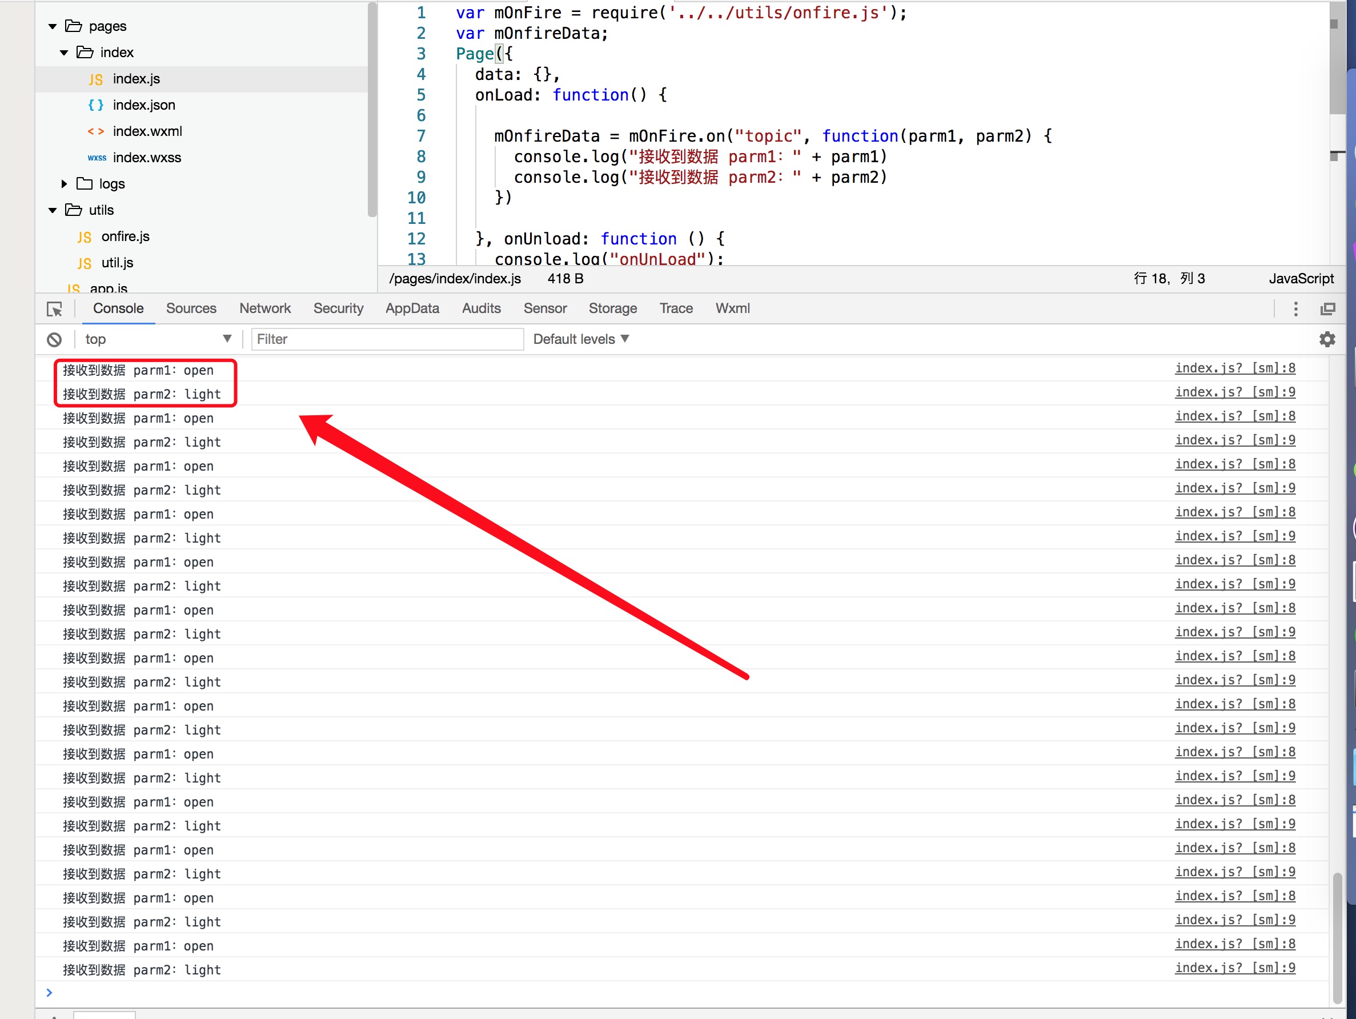The image size is (1356, 1019).
Task: Collapse the pages folder
Action: coord(53,26)
